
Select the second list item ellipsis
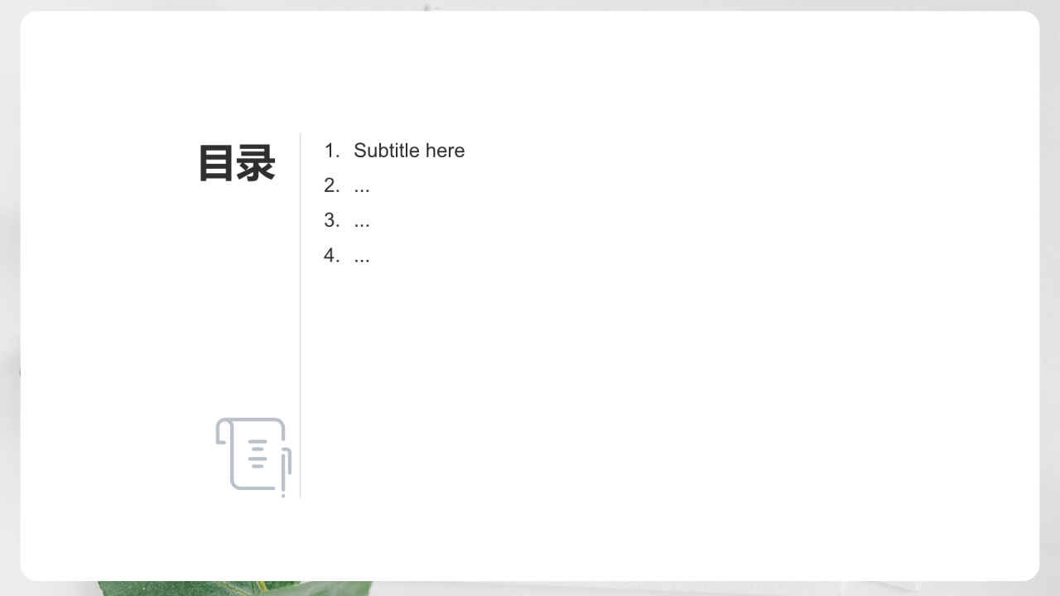(x=362, y=187)
